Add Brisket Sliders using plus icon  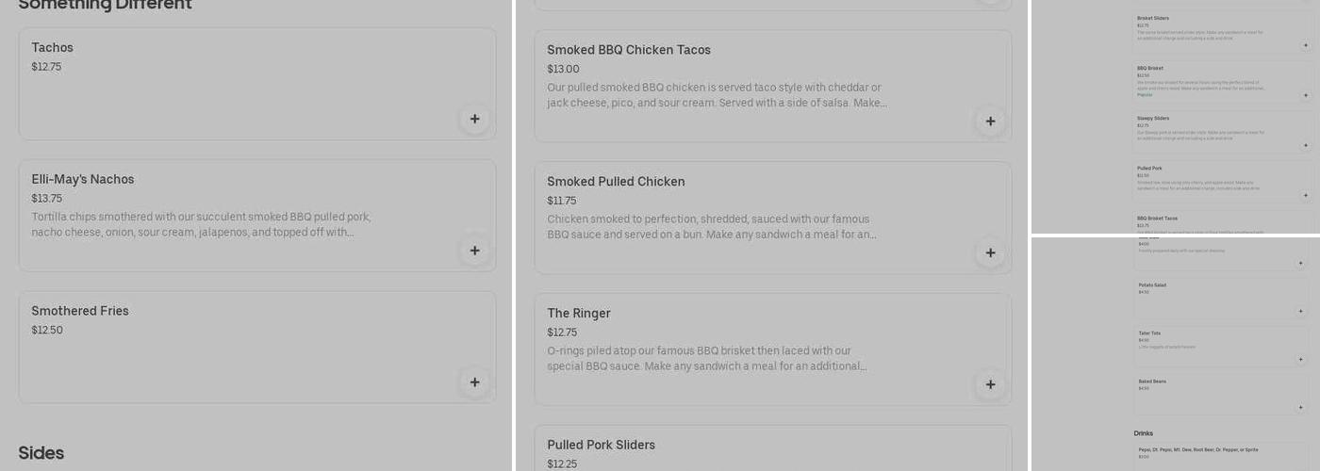(x=1306, y=45)
